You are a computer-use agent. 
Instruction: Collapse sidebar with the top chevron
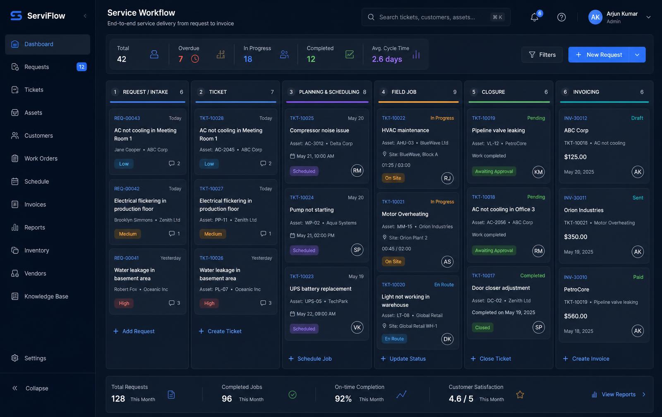(x=85, y=16)
